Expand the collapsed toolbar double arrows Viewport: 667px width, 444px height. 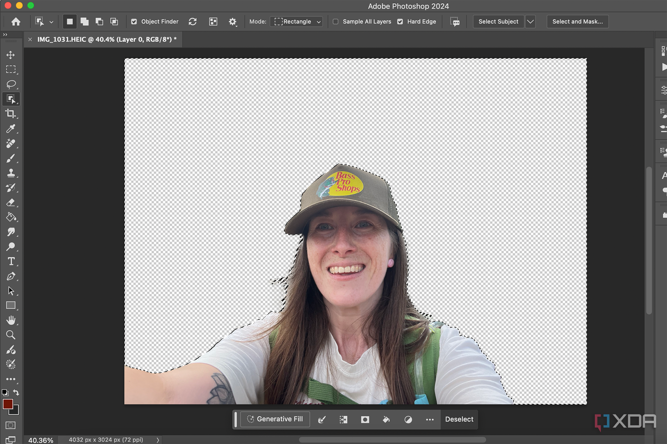tap(5, 35)
